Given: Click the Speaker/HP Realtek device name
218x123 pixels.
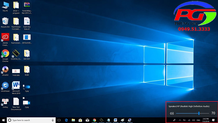Looking at the screenshot, I should (189, 106).
